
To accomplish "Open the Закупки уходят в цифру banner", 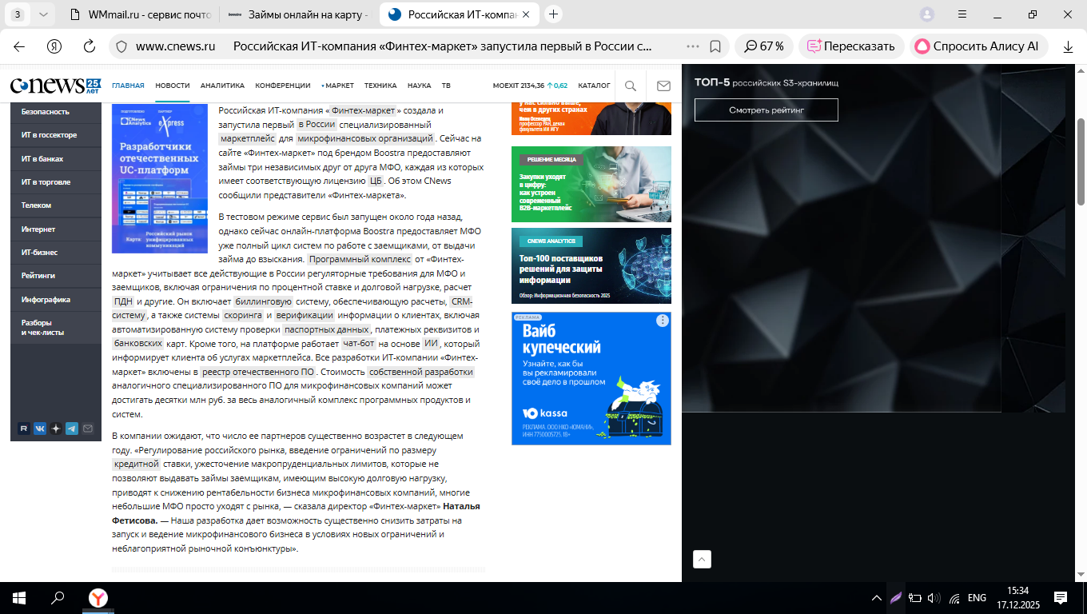I will tap(591, 184).
